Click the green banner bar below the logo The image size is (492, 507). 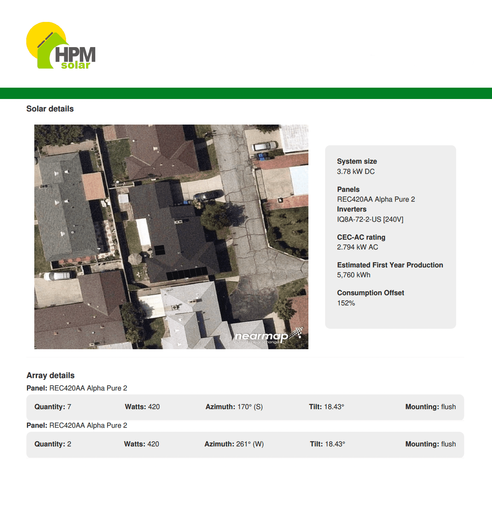pyautogui.click(x=246, y=92)
